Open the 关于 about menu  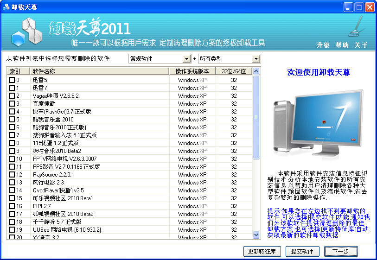[361, 45]
